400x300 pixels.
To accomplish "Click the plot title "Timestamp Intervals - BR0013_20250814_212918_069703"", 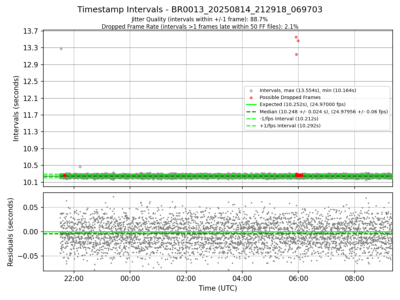I will 200,10.
